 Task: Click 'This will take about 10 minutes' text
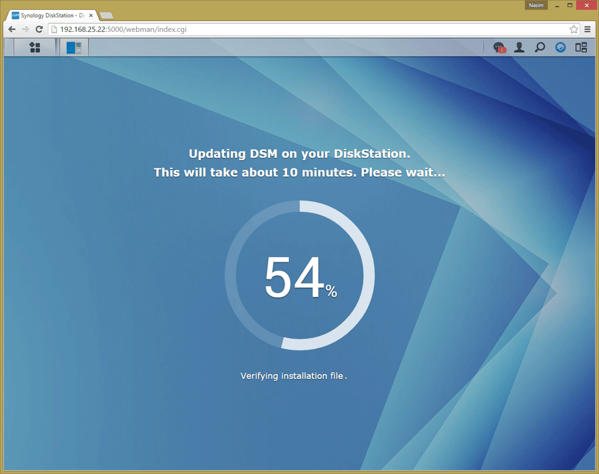255,172
